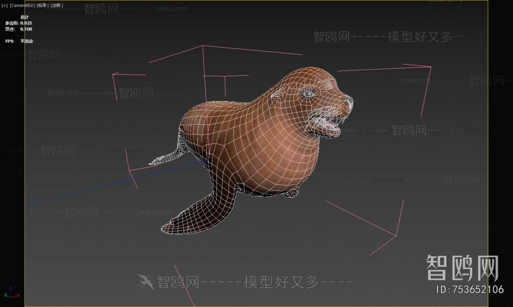513x307 pixels.
Task: Click the '总计' statistics header
Action: click(25, 17)
